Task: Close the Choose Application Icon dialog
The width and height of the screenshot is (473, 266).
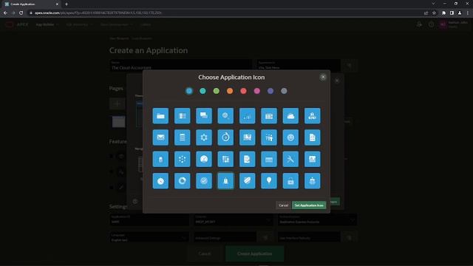Action: [323, 77]
